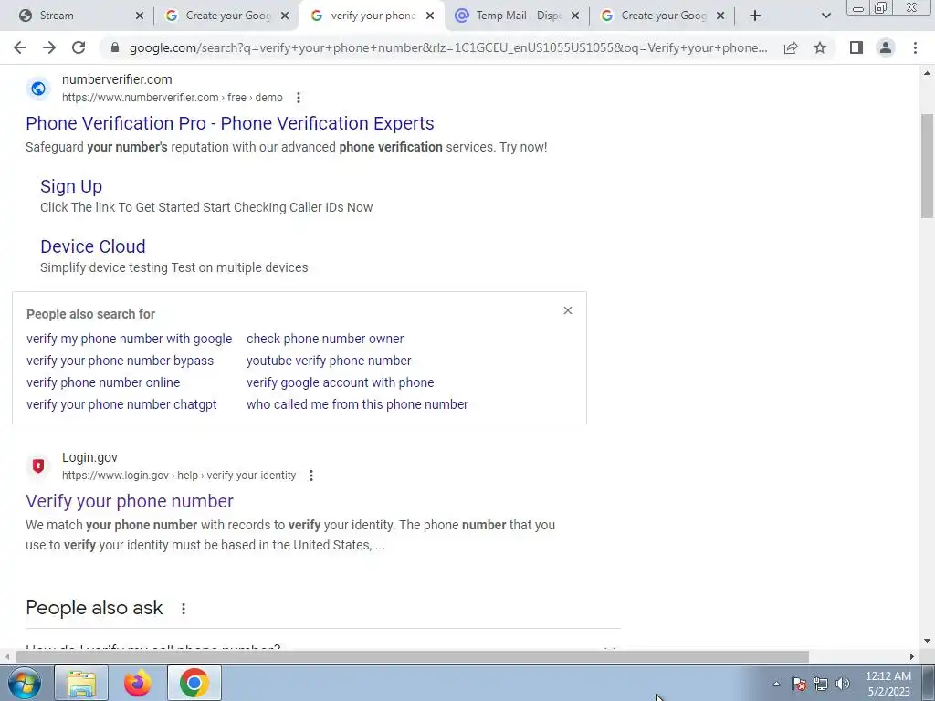Click the Chrome taskbar icon
Screen dimensions: 935x701
click(x=194, y=683)
